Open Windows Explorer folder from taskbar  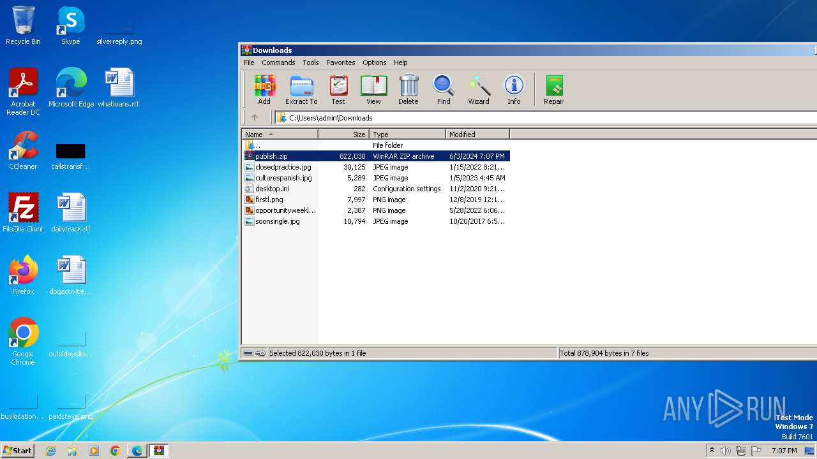72,451
